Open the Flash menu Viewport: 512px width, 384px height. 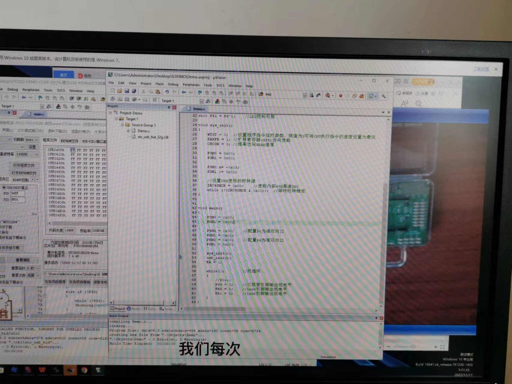coord(160,84)
